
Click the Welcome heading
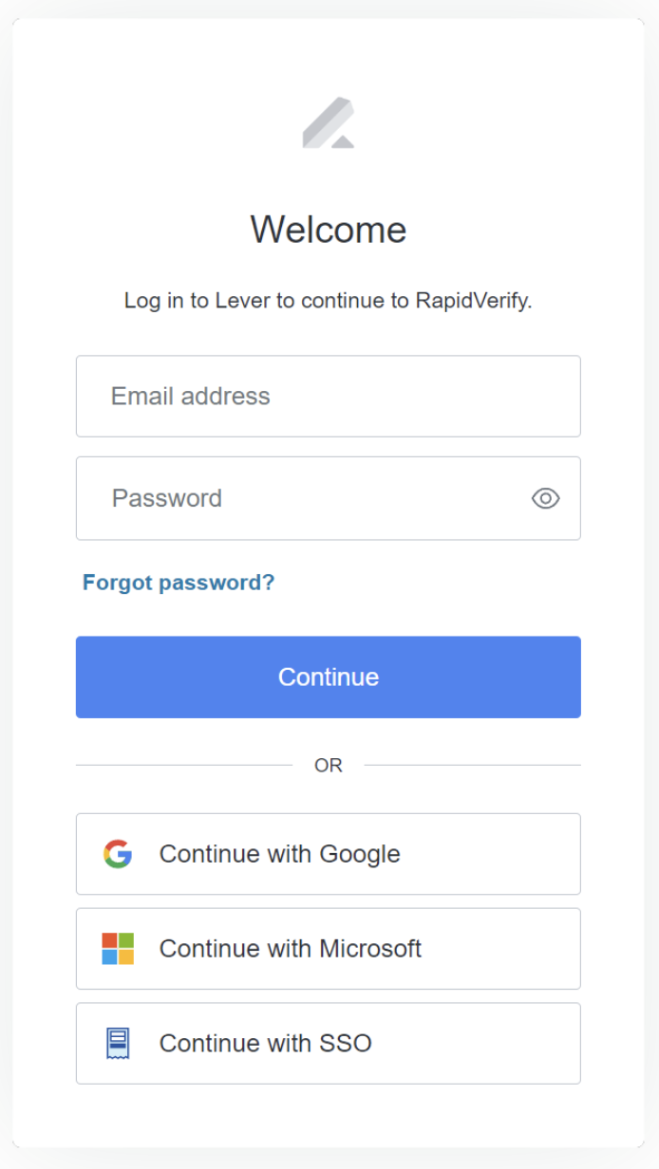(329, 230)
